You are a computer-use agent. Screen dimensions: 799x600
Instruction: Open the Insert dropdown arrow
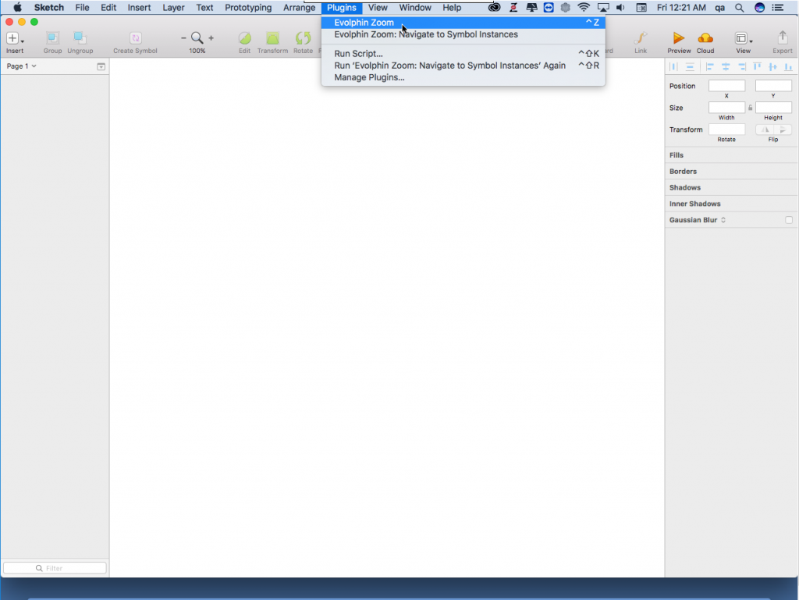23,41
